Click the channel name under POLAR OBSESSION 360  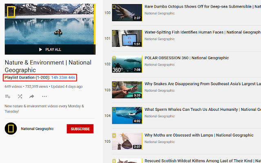159,65
